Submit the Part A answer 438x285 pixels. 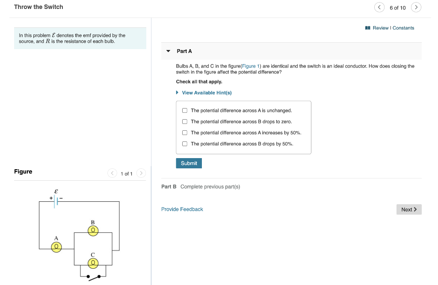tap(189, 163)
